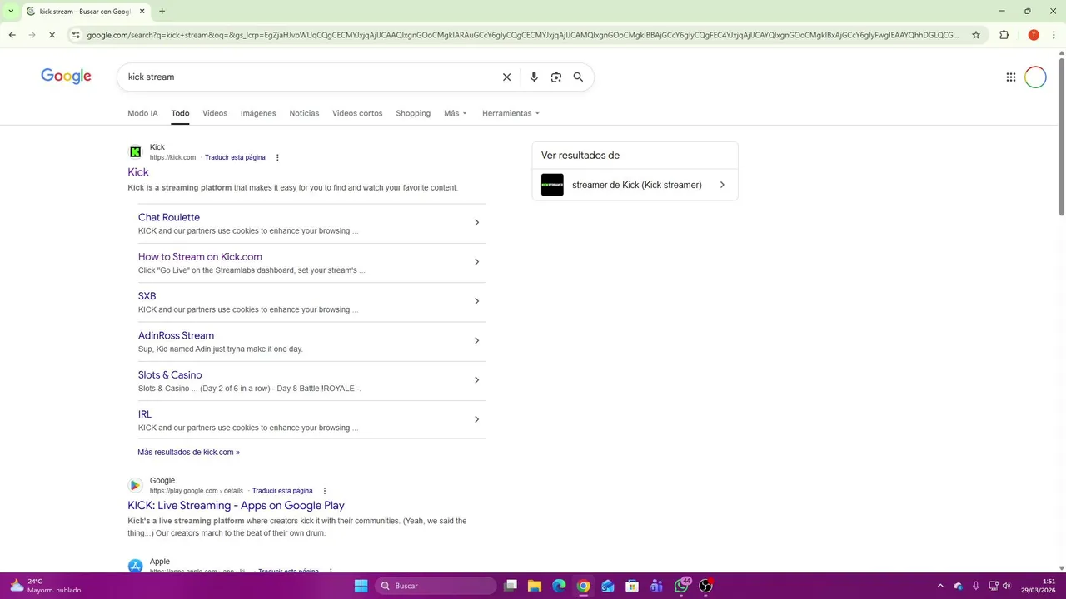Switch to Videos cortos tab
1066x599 pixels.
(x=357, y=113)
